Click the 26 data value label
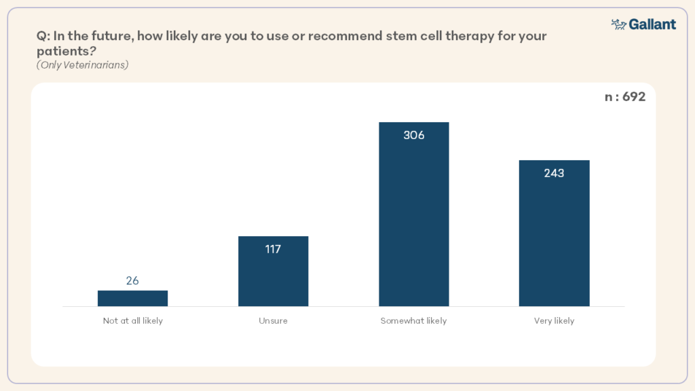This screenshot has width=695, height=391. pos(132,280)
